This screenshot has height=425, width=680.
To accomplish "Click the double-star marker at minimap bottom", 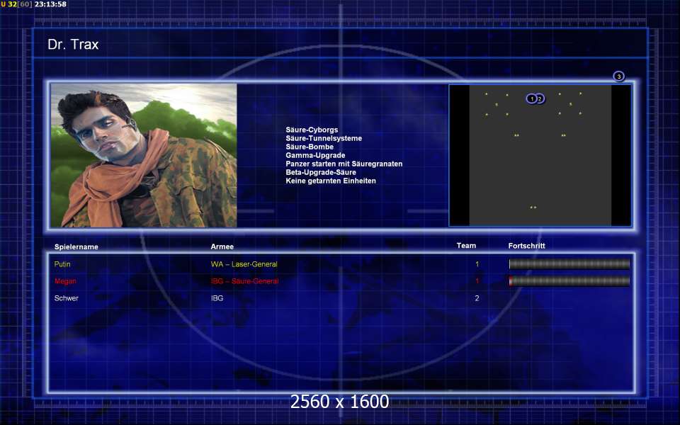I will [x=533, y=208].
